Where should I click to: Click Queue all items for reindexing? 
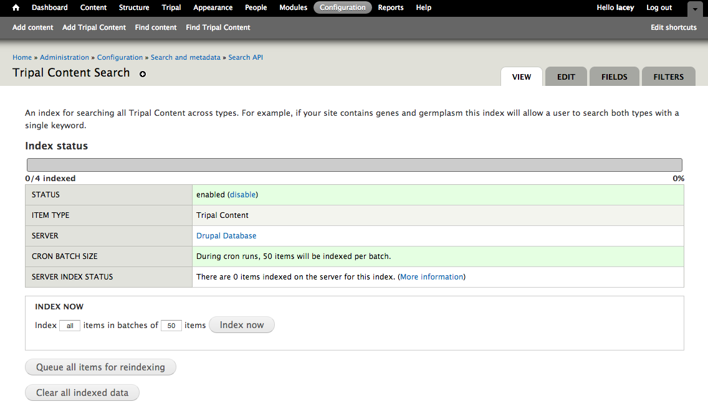point(100,367)
